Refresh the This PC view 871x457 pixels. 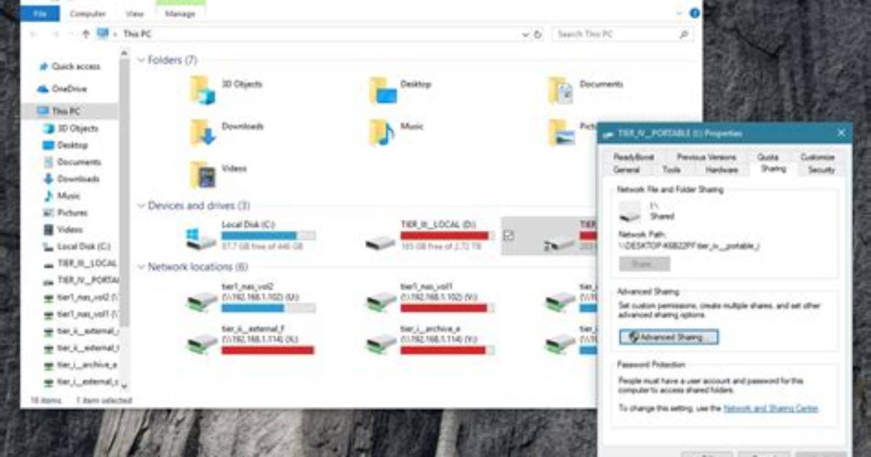pyautogui.click(x=537, y=34)
